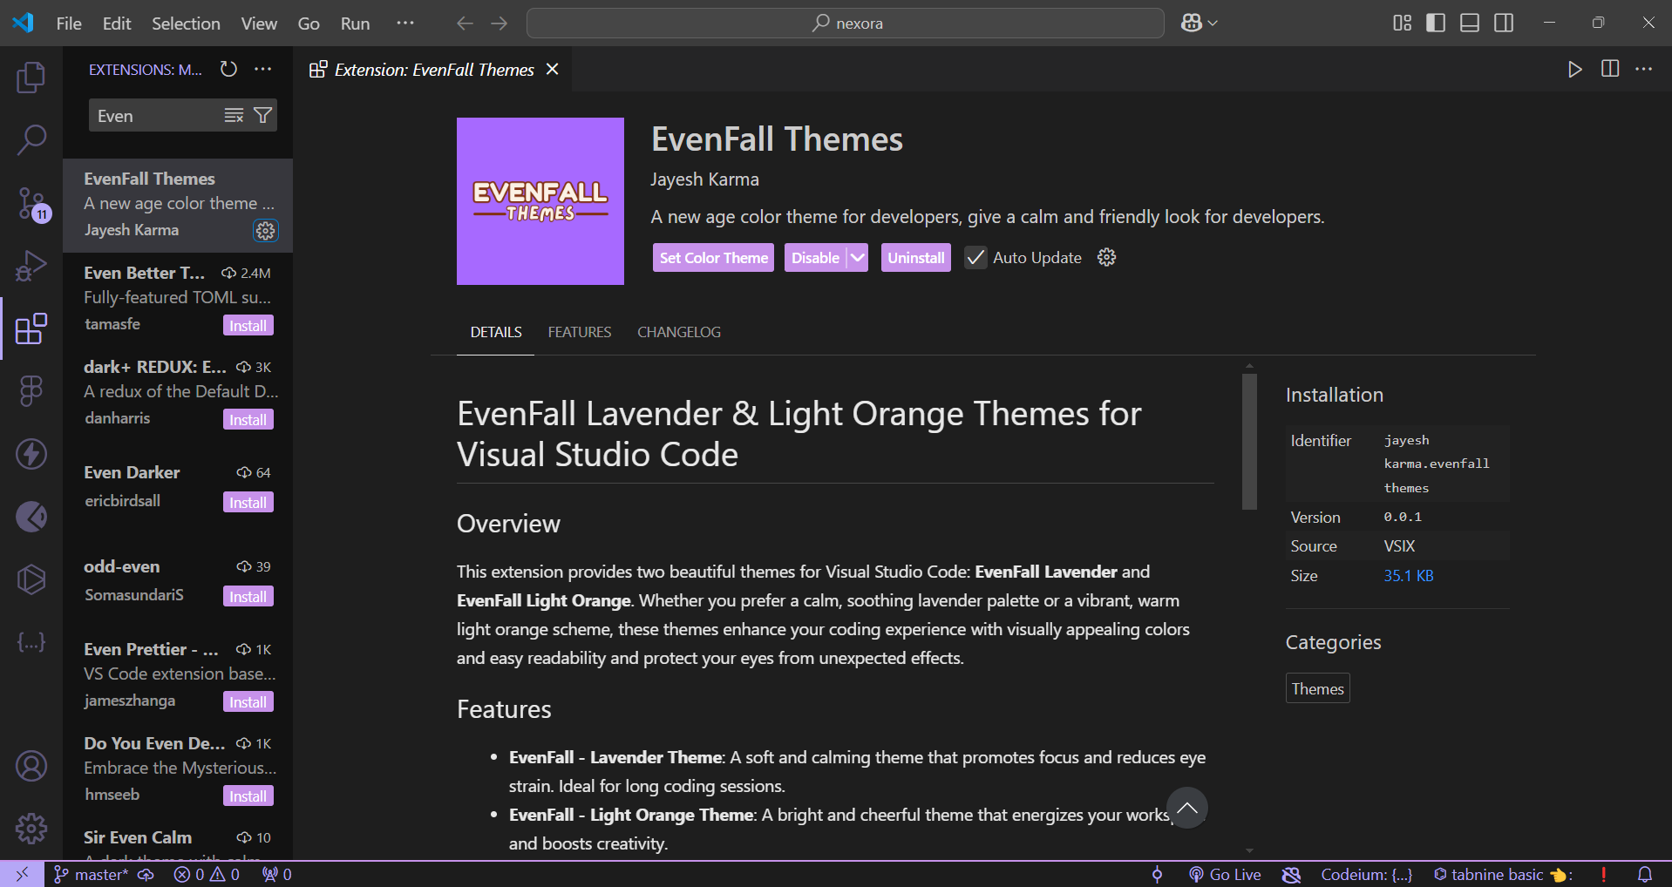Viewport: 1672px width, 887px height.
Task: Open the 35.1 KB size link
Action: [1408, 575]
